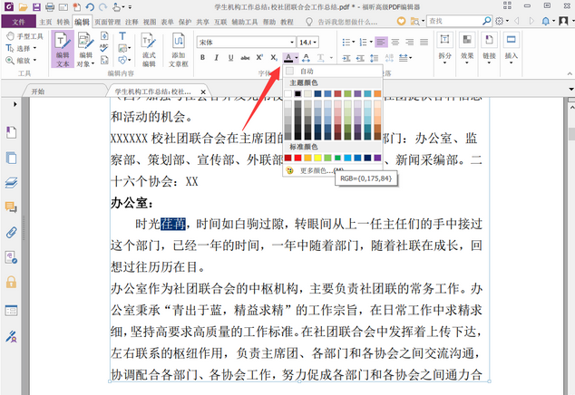This screenshot has height=395, width=575.
Task: Toggle italic formatting button
Action: [x=216, y=58]
